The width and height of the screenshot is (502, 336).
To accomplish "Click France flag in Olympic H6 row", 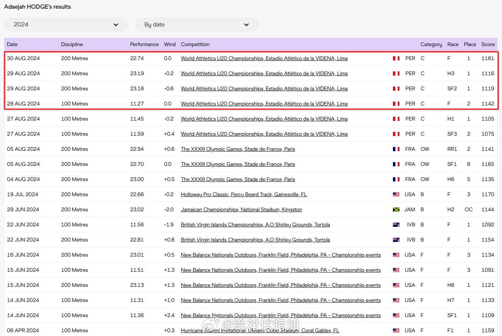I will coord(396,180).
